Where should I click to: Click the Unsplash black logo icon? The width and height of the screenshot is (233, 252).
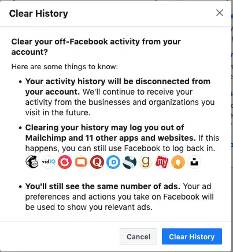tap(194, 162)
